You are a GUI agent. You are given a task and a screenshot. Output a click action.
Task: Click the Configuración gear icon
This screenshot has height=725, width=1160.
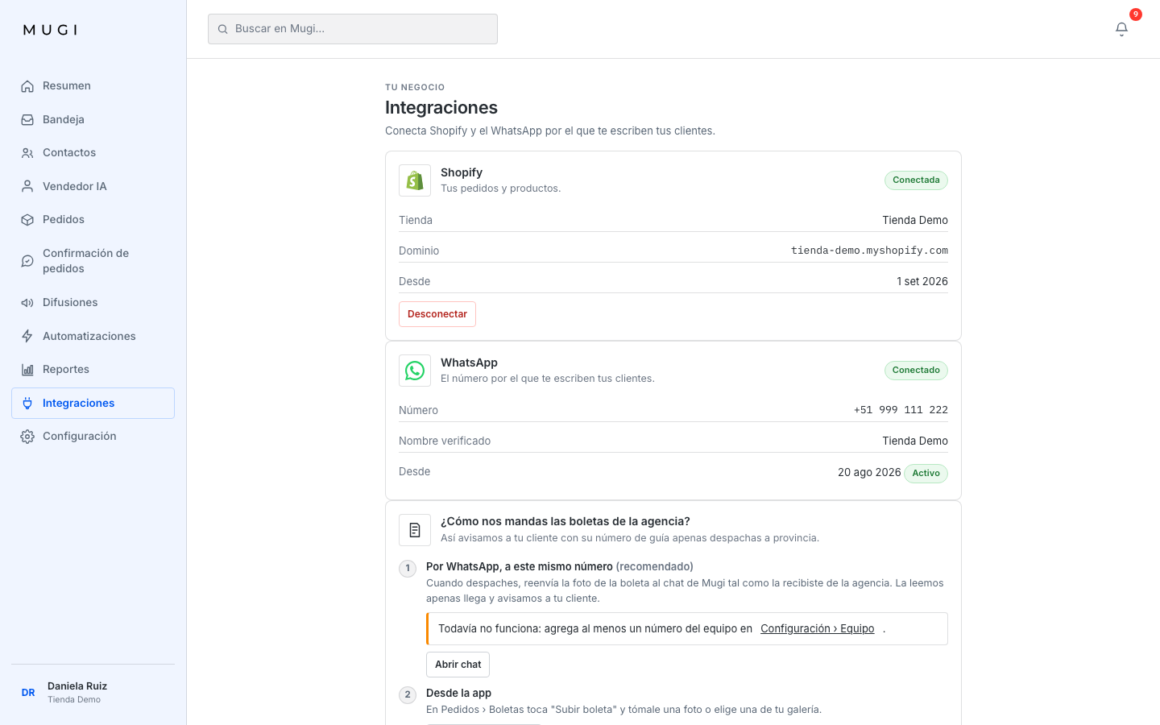27,437
